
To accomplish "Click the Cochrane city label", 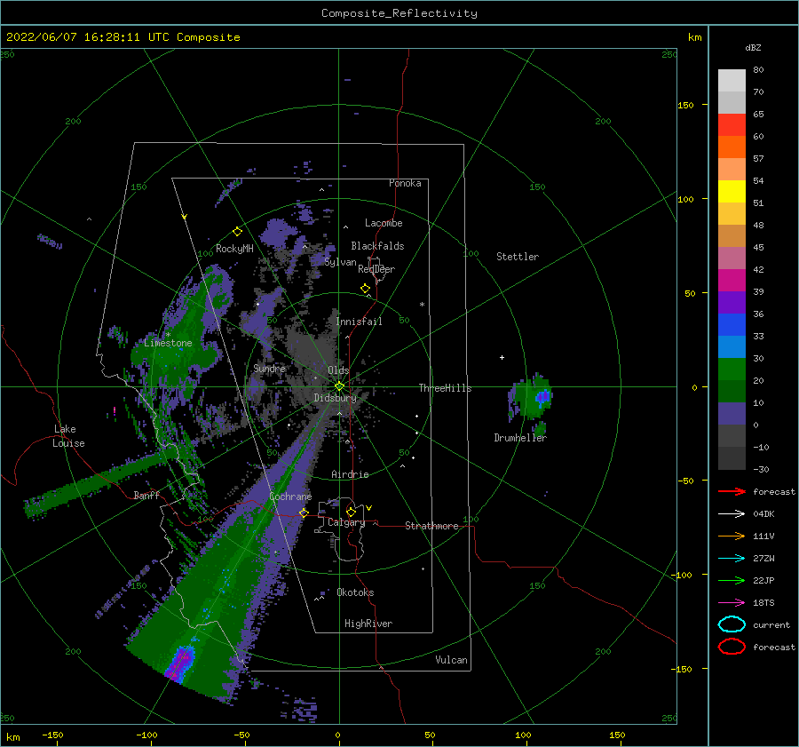I will tap(290, 497).
